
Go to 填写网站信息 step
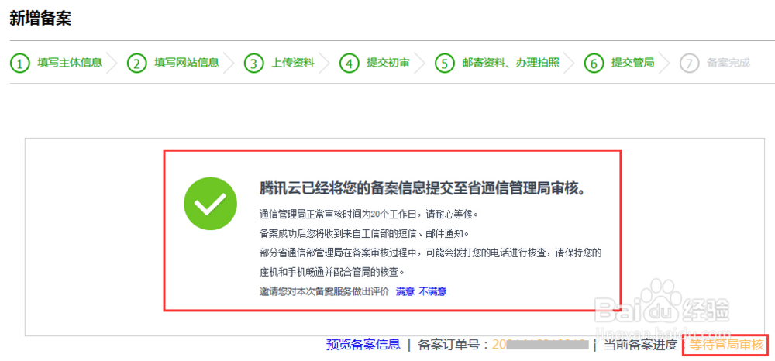click(187, 63)
